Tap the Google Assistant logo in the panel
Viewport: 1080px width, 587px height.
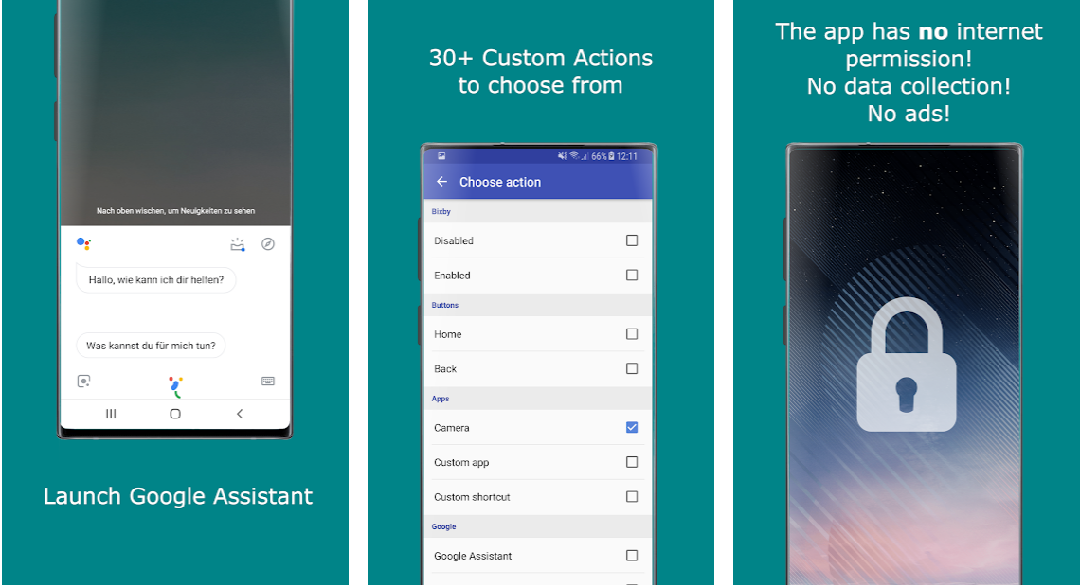pyautogui.click(x=83, y=244)
